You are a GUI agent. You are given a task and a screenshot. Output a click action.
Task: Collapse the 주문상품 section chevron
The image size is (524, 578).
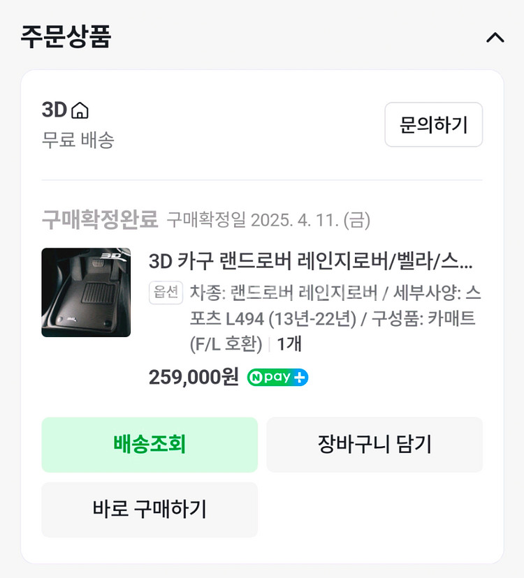click(x=495, y=37)
